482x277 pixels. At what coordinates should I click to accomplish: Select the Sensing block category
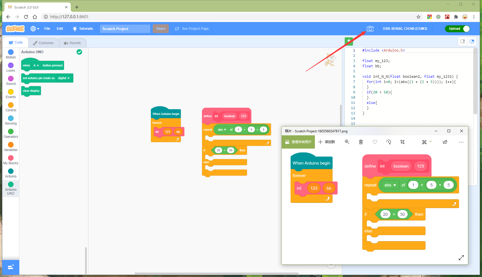tap(11, 120)
